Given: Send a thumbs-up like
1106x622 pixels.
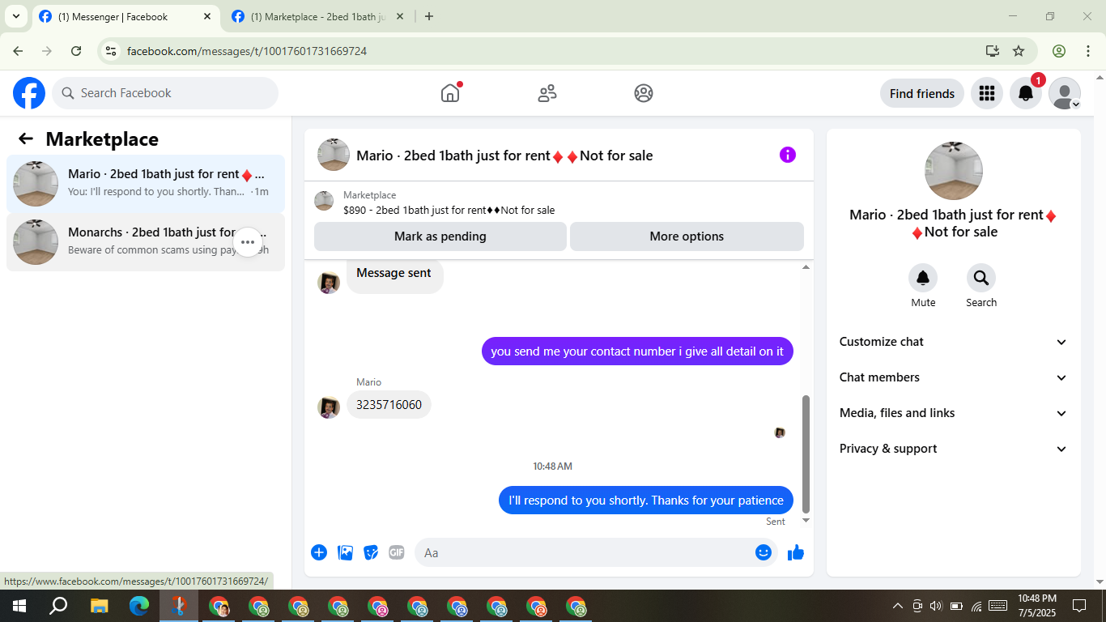Looking at the screenshot, I should click(796, 552).
